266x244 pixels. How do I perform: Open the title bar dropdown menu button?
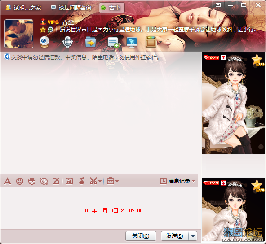(218, 5)
